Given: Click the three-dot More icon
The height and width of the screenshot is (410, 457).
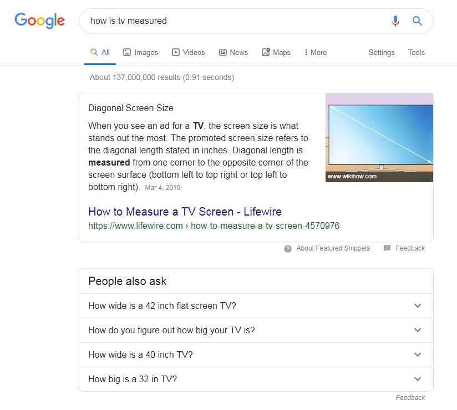Looking at the screenshot, I should [306, 52].
